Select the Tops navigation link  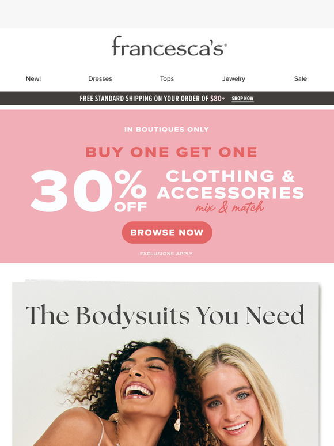click(x=167, y=78)
